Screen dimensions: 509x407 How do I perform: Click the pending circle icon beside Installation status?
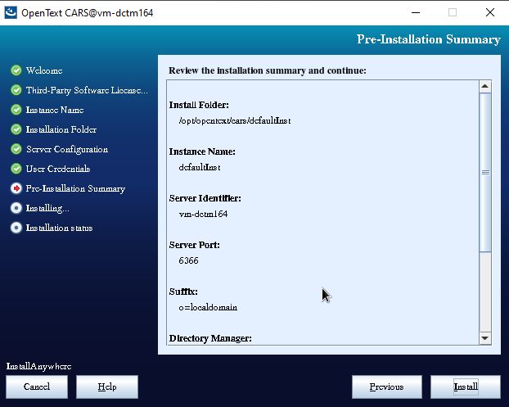[x=16, y=228]
